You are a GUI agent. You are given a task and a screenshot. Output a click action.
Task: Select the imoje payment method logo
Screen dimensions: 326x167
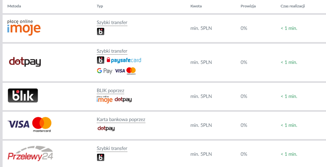[x=24, y=28]
